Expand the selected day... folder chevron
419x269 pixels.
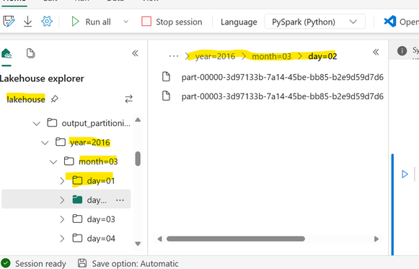(62, 200)
